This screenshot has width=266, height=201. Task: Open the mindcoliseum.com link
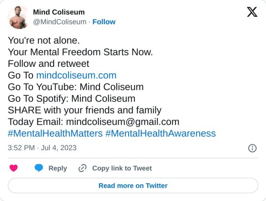point(76,75)
